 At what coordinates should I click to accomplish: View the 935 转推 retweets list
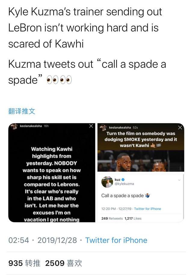(x=24, y=263)
